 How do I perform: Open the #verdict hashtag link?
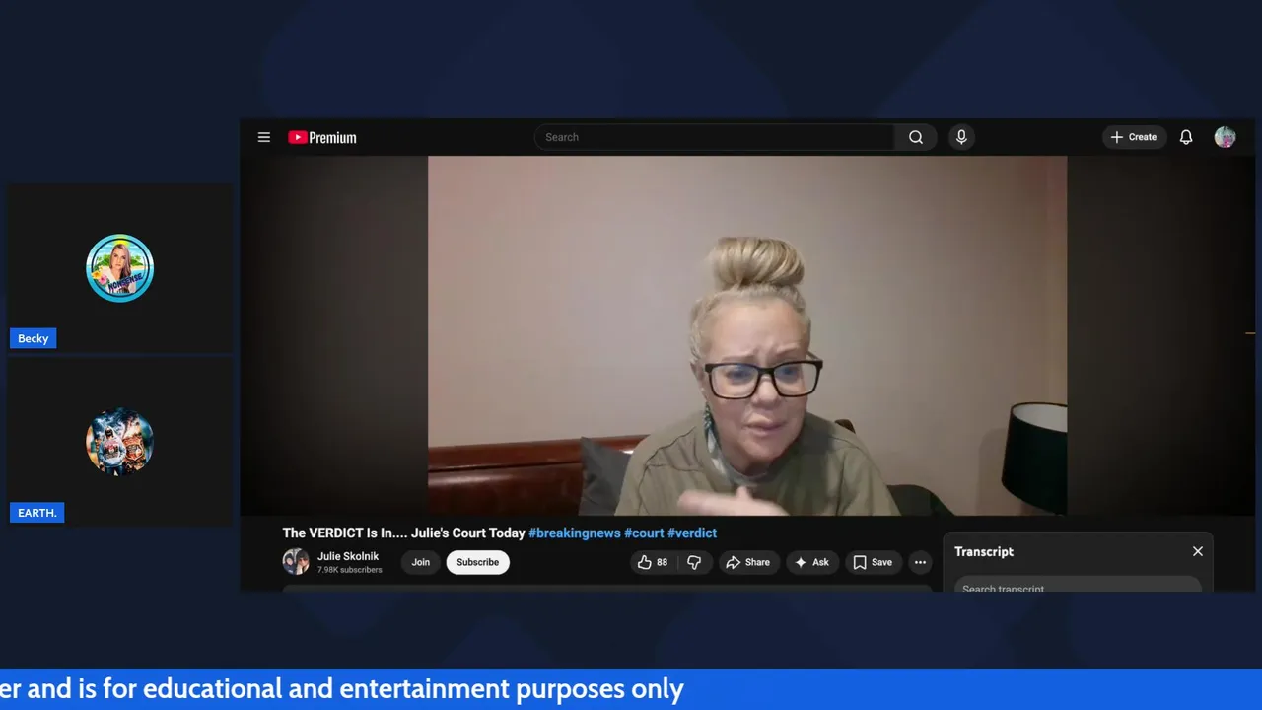(x=692, y=532)
